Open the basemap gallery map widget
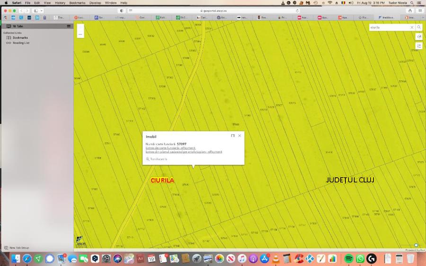 (419, 36)
